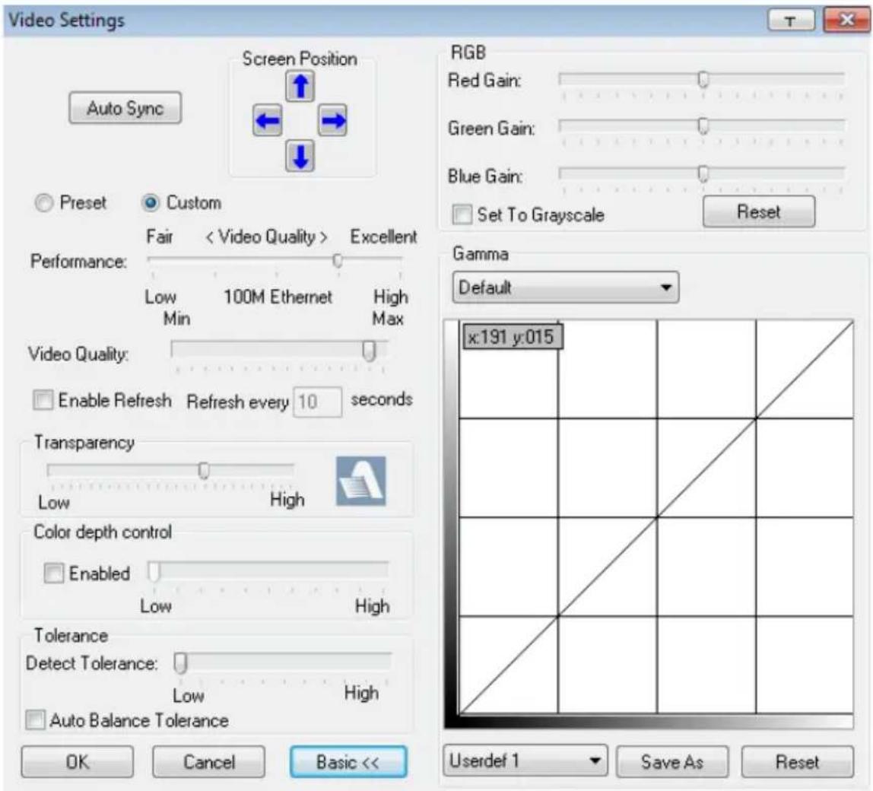
Task: Click the RGB Reset button
Action: 759,211
